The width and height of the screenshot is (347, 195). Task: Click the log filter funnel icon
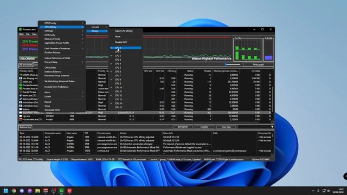click(272, 127)
